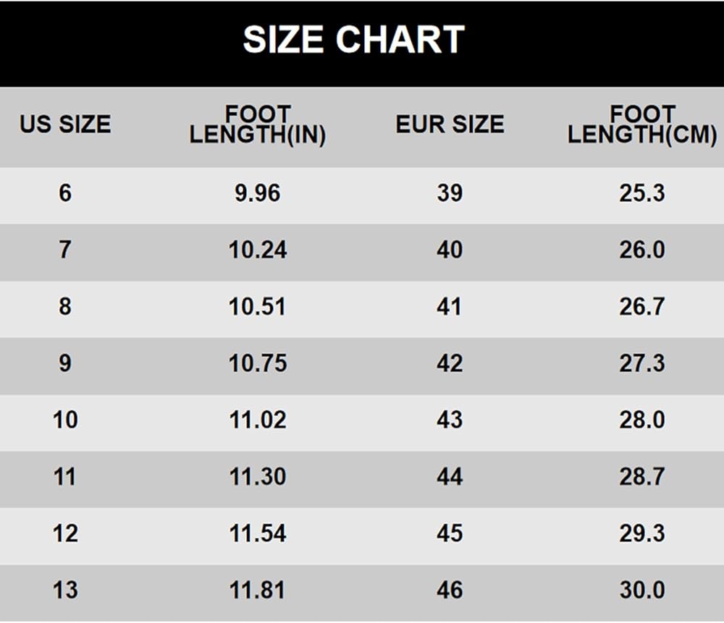Screen dimensions: 724x623
Task: Click the FOOT LENGTH(CM) column header
Action: click(642, 124)
